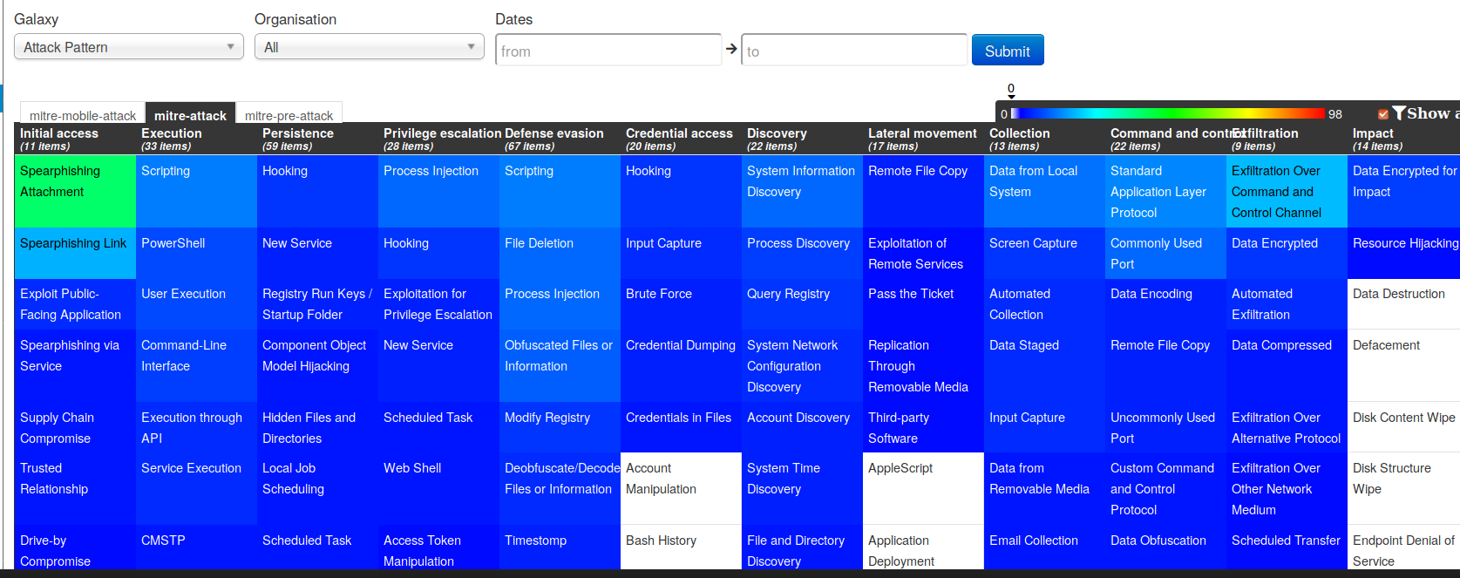This screenshot has width=1460, height=578.
Task: Click the arrow between date fields
Action: pos(731,49)
